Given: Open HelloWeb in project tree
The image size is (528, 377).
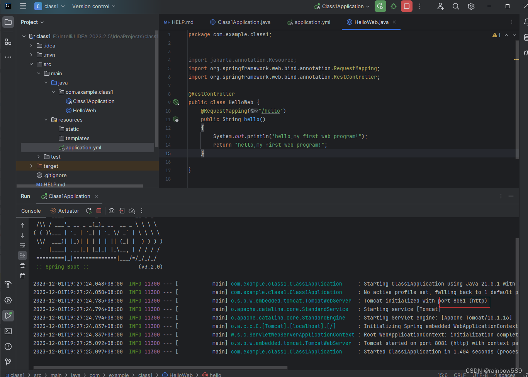Looking at the screenshot, I should tap(85, 110).
